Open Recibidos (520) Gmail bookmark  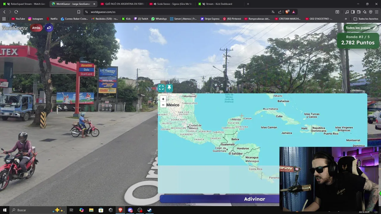(x=105, y=19)
